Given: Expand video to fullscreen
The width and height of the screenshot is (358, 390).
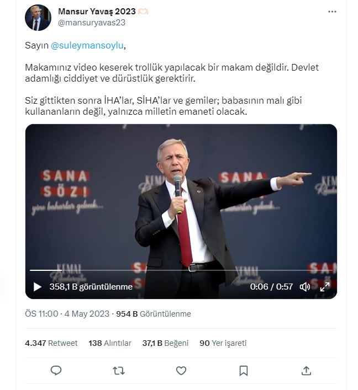Looking at the screenshot, I should point(325,287).
